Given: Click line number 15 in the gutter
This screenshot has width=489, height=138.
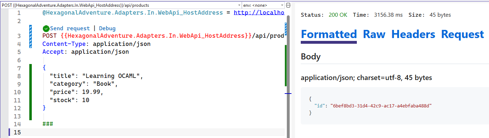Looking at the screenshot, I should (x=17, y=132).
